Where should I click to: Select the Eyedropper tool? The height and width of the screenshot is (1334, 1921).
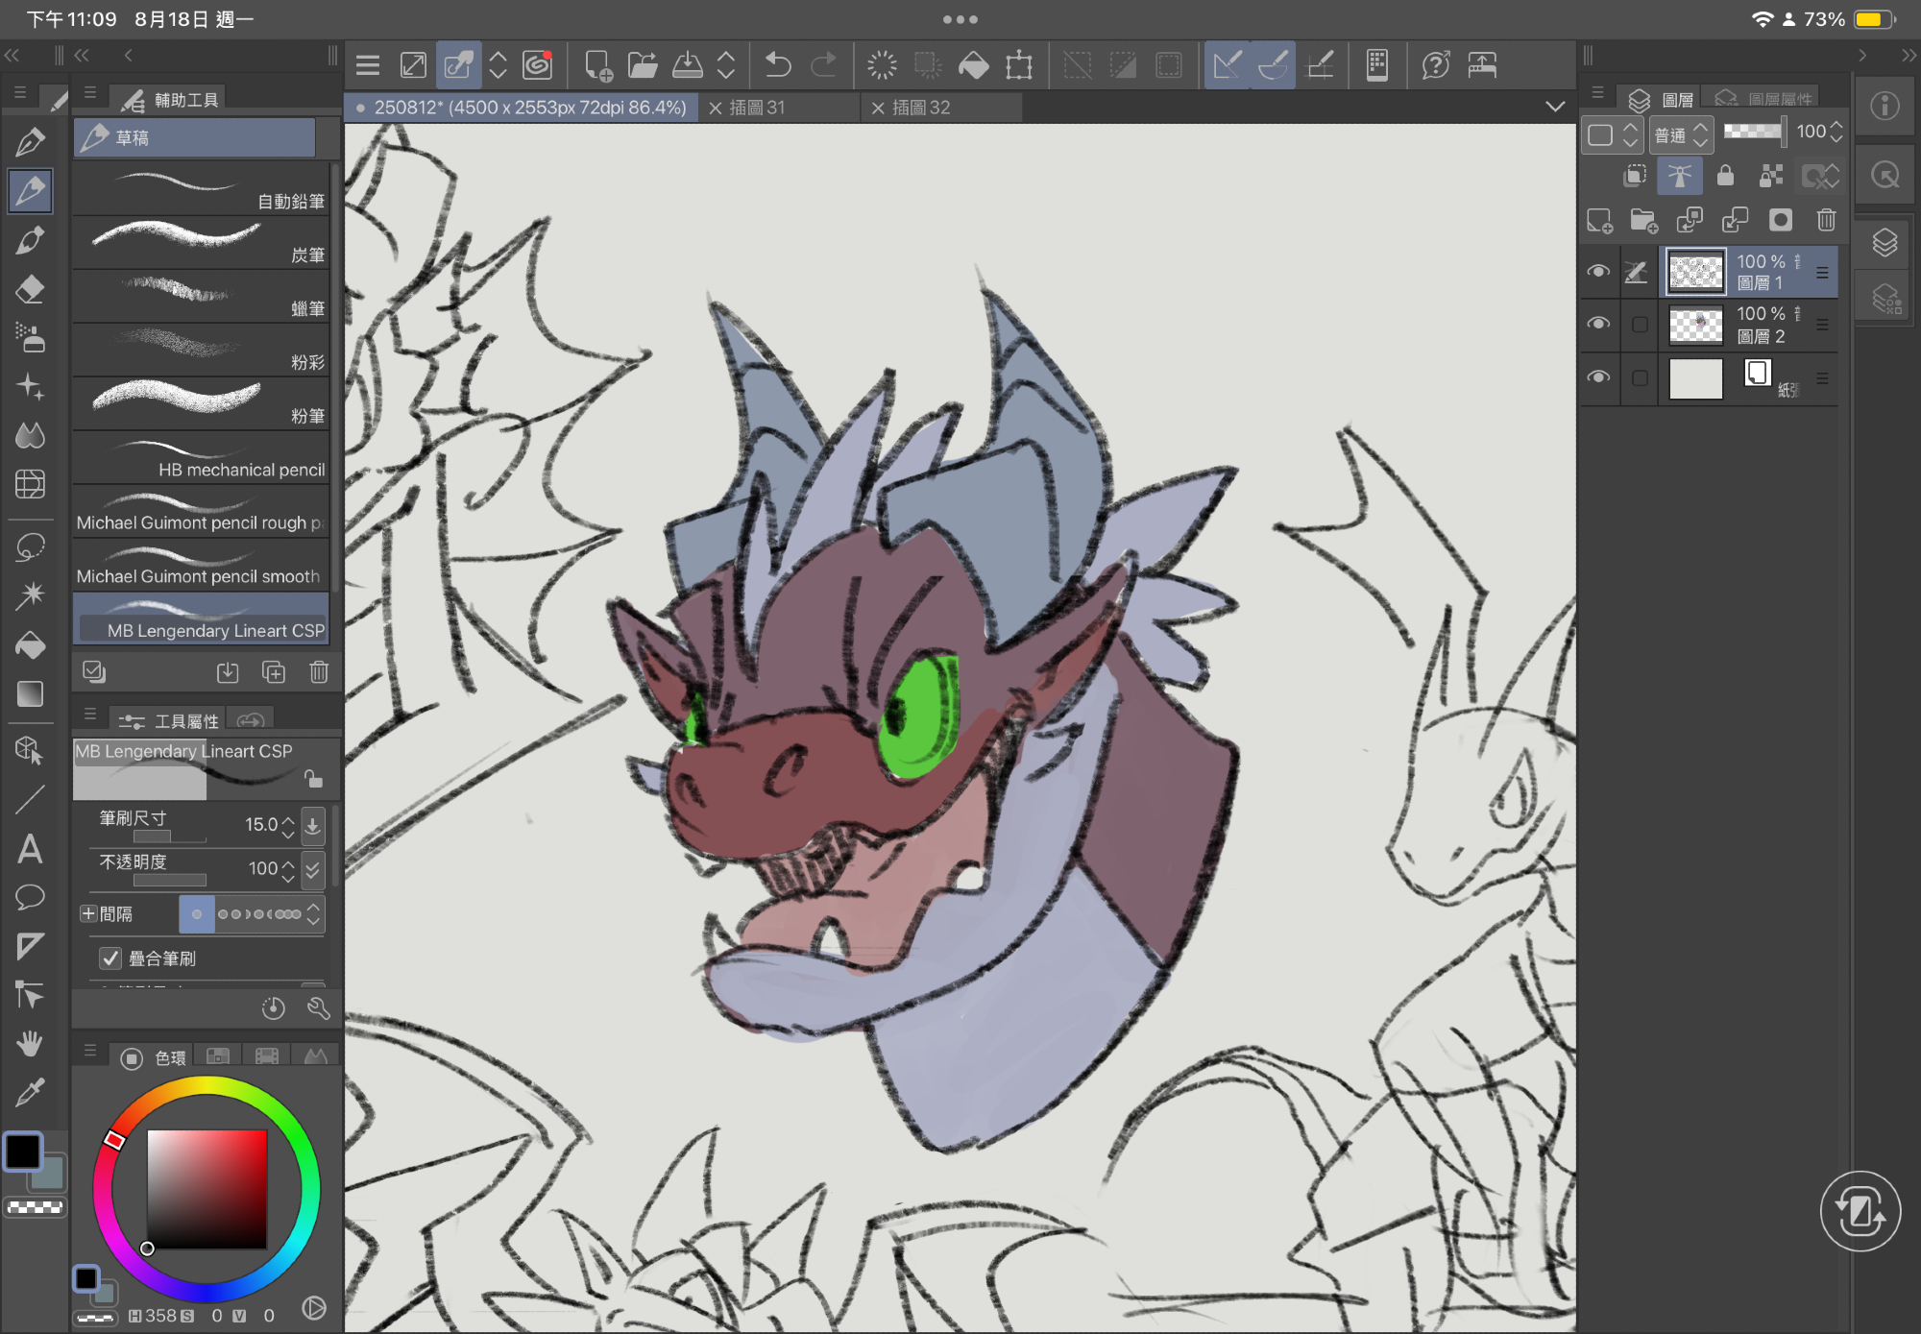(x=30, y=1092)
